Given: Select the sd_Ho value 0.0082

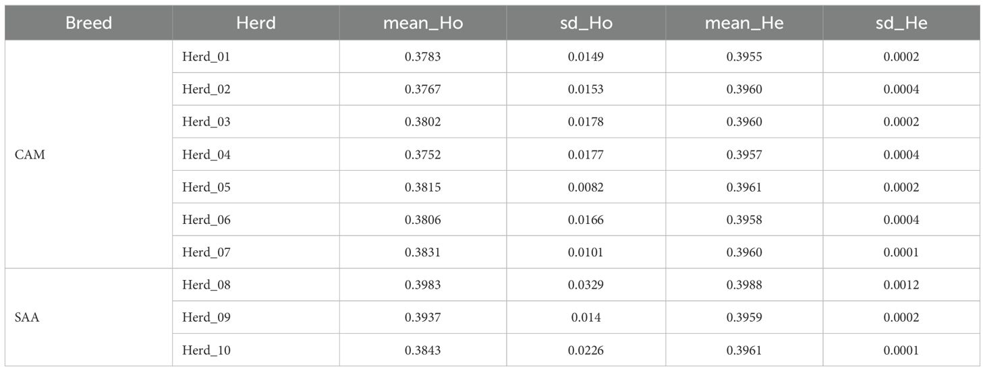Looking at the screenshot, I should (x=586, y=188).
